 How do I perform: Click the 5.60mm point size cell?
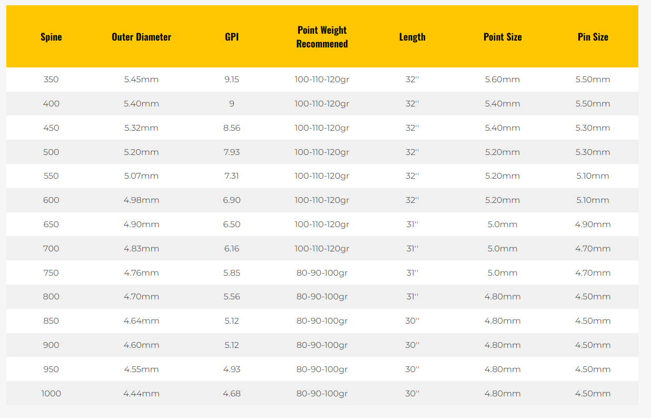click(x=502, y=80)
